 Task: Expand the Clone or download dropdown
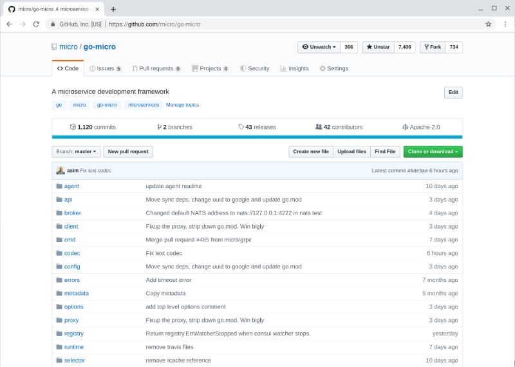[x=433, y=151]
